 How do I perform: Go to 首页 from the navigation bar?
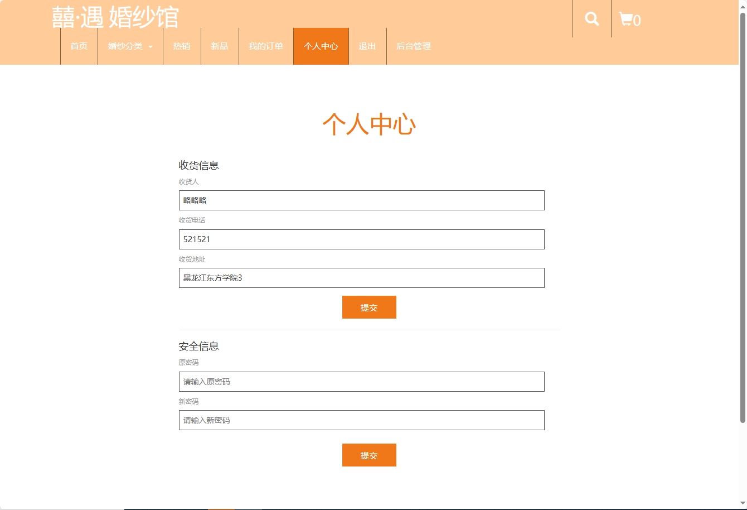[79, 46]
